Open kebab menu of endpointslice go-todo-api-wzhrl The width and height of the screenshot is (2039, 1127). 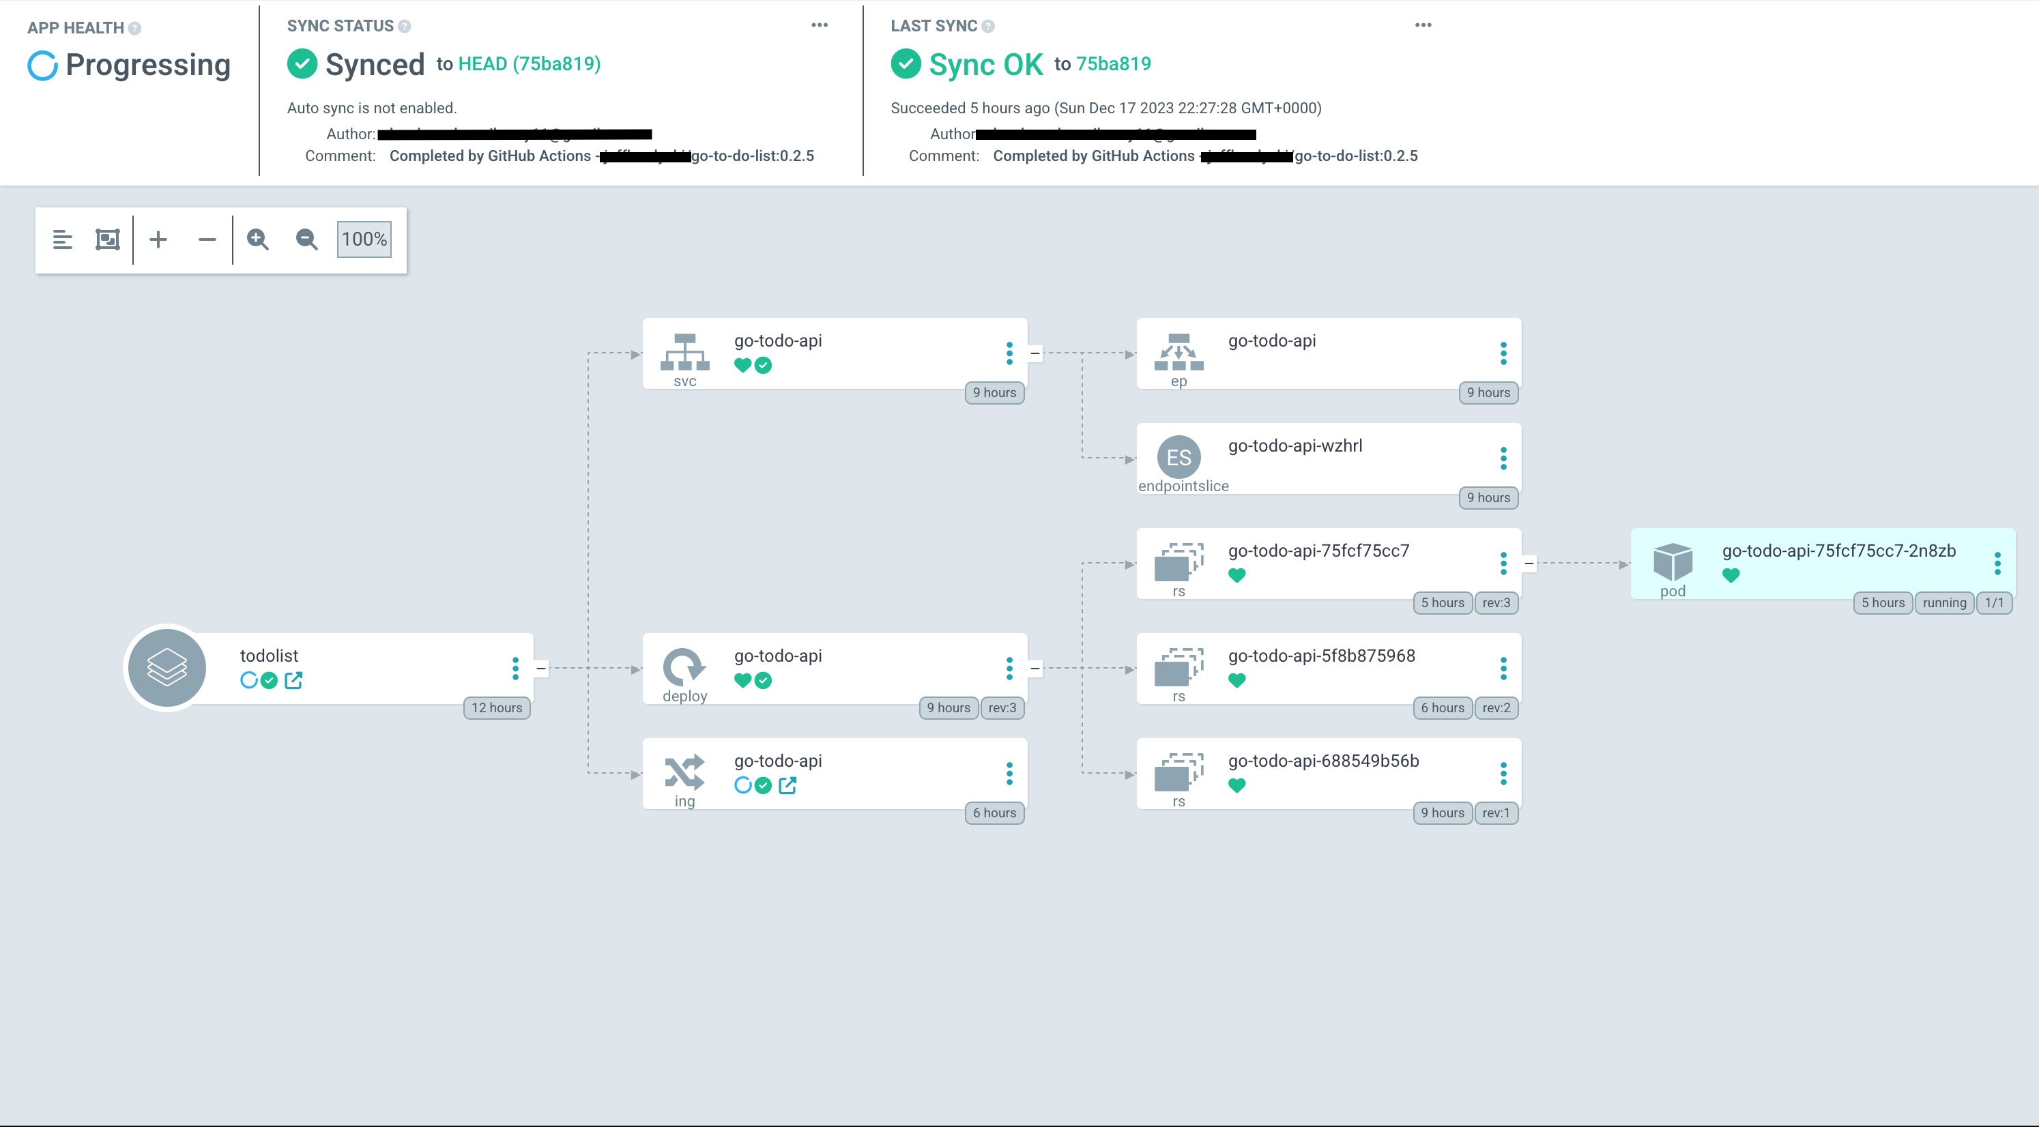pos(1503,458)
